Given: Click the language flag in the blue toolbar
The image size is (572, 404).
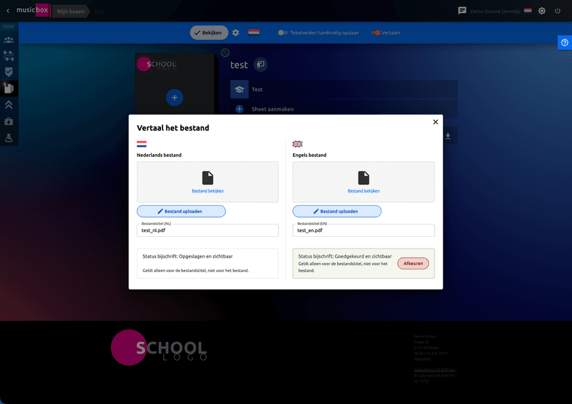Looking at the screenshot, I should [254, 32].
